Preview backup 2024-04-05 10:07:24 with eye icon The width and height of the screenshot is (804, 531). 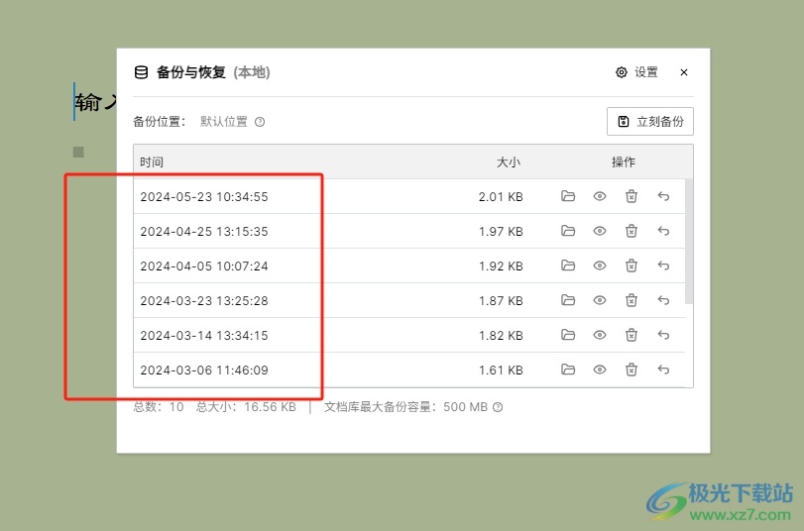[x=600, y=265]
